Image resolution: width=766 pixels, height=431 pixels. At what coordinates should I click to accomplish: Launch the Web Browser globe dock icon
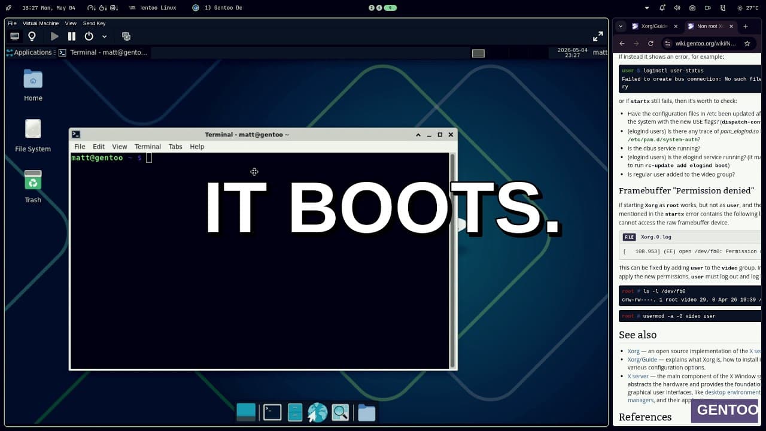pos(318,412)
